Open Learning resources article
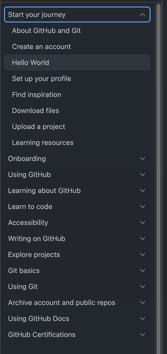This screenshot has height=354, width=167. [43, 143]
